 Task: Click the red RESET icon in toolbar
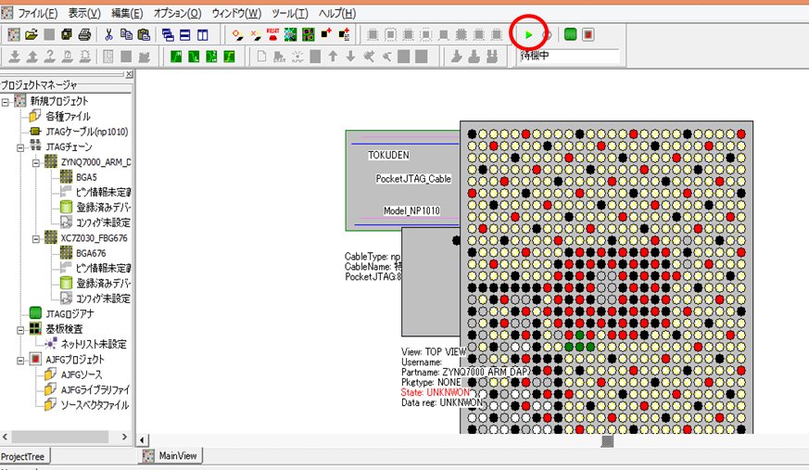click(x=272, y=34)
